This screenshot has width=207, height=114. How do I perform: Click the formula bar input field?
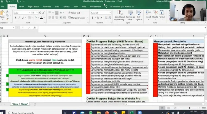click(121, 29)
